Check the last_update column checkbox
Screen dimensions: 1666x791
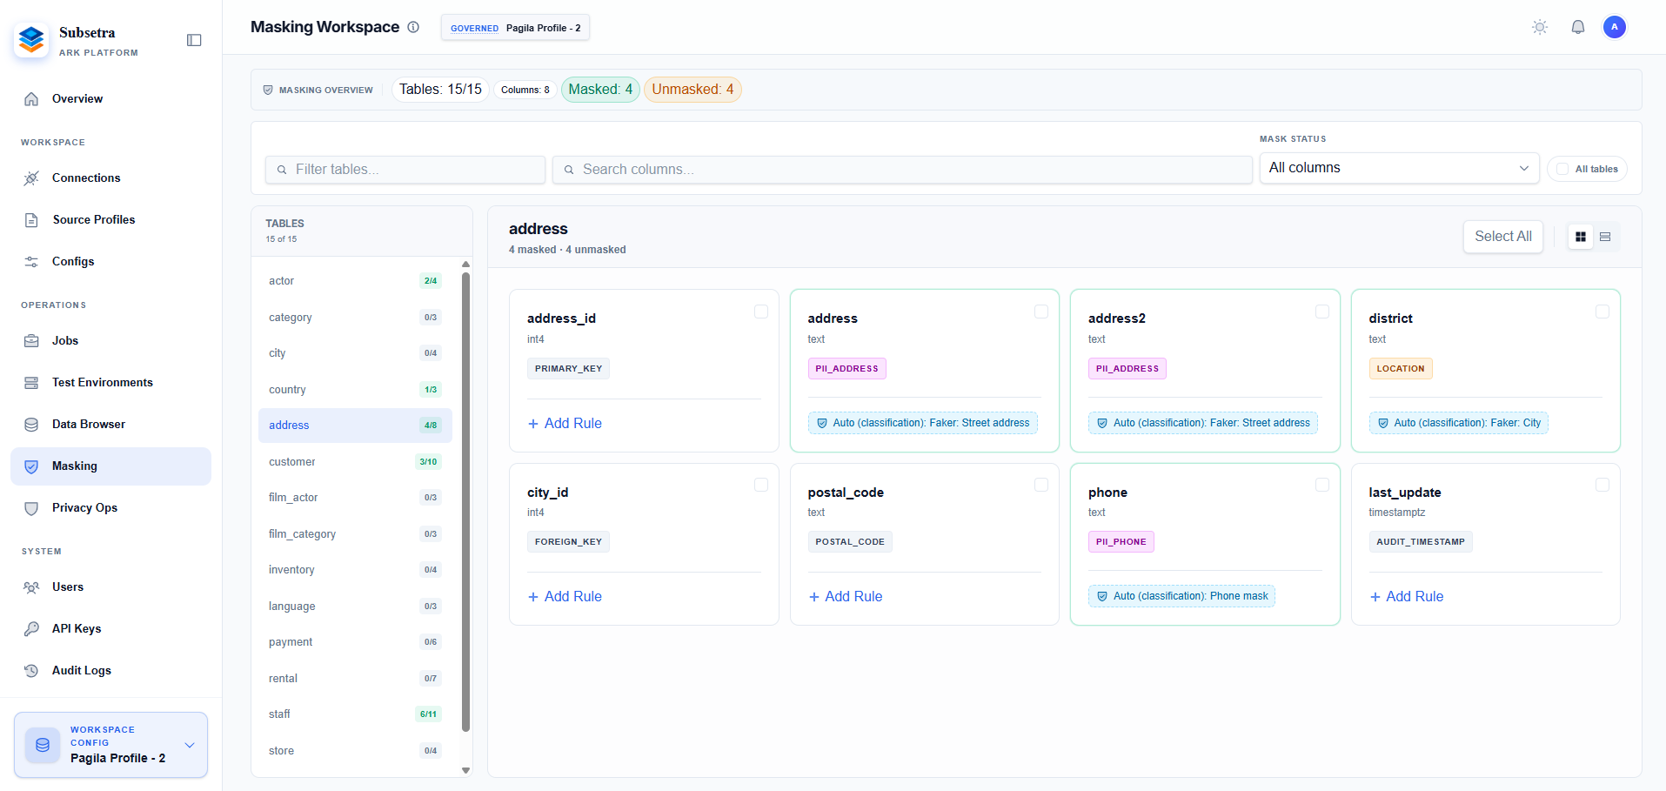click(x=1602, y=485)
